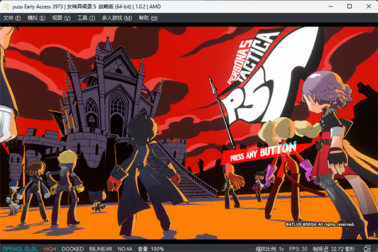Open the 多人游戏 (Multiplayer) menu
The image size is (378, 252).
(x=117, y=18)
